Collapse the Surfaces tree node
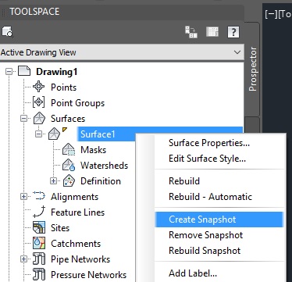Screen dimensions: 292x282 click(x=24, y=119)
